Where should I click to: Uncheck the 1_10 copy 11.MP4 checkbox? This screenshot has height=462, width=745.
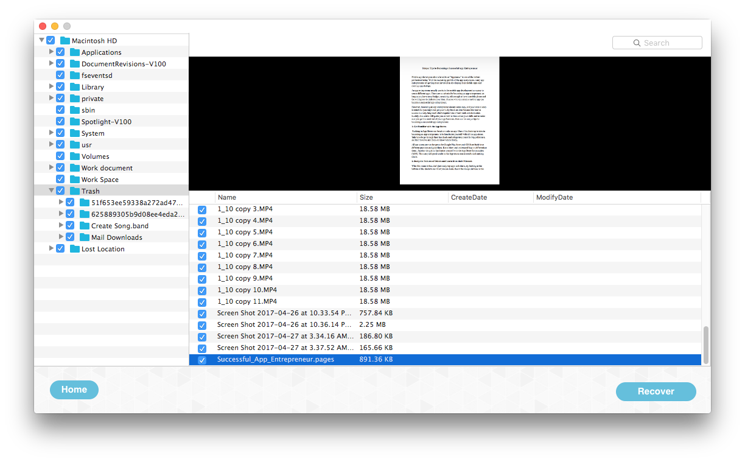pos(202,302)
